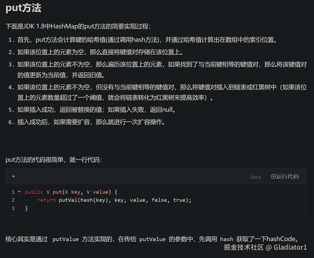The image size is (314, 258).
Task: Click list item 6 about 扩容操作
Action: click(x=91, y=122)
